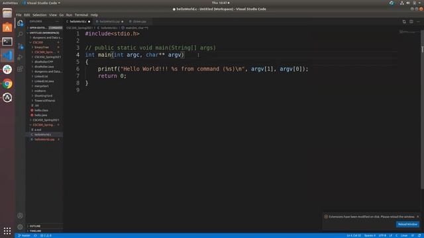
Task: Open the Explorer view in activity bar
Action: click(21, 23)
